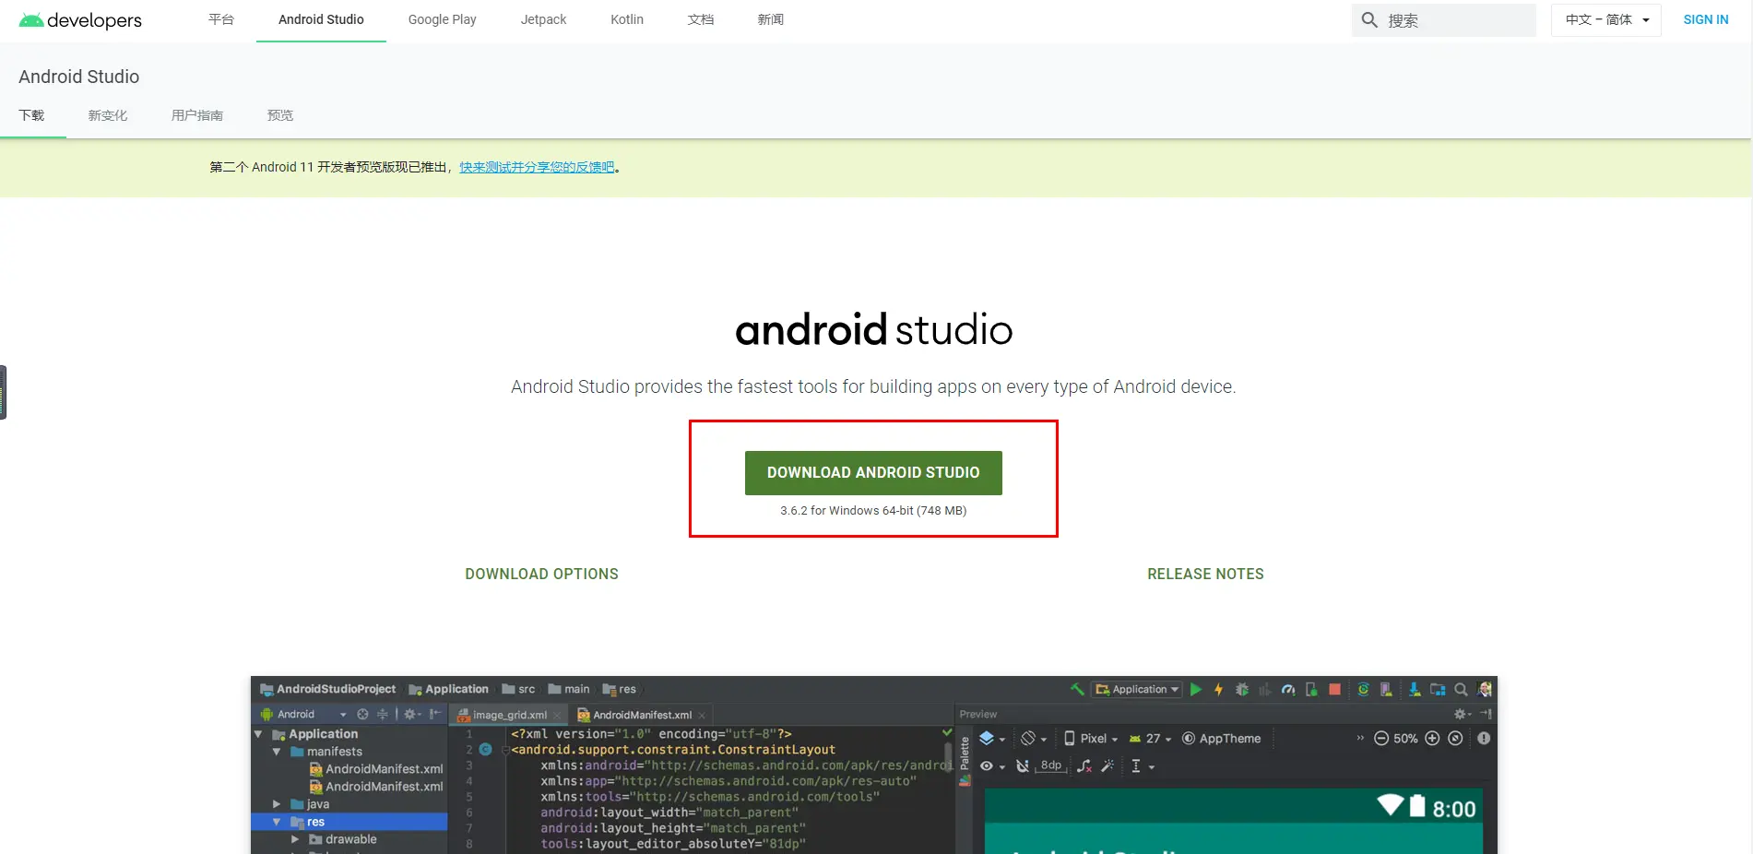The image size is (1753, 854).
Task: Click the Run with Coverage icon
Action: click(x=1265, y=689)
